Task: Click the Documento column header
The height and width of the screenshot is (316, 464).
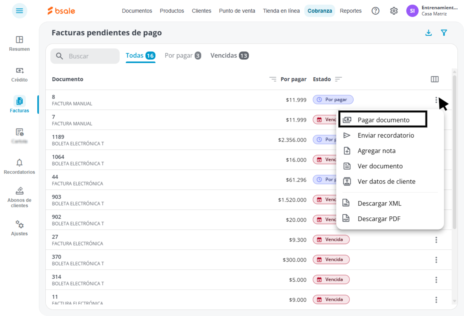Action: (68, 79)
